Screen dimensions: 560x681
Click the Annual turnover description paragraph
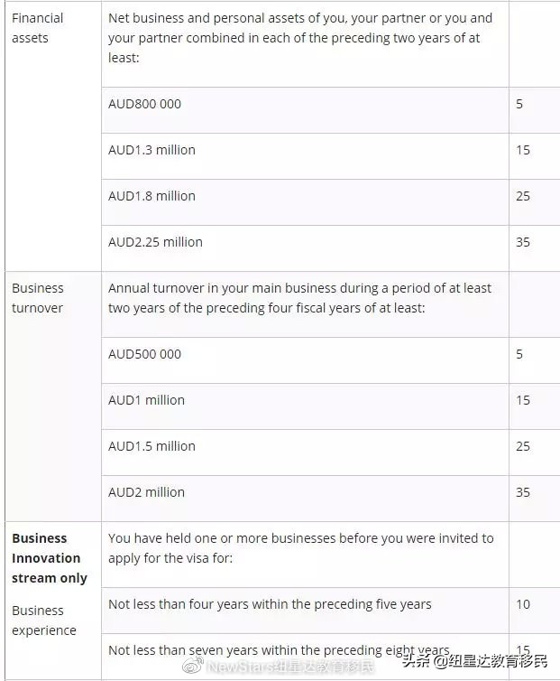[299, 298]
